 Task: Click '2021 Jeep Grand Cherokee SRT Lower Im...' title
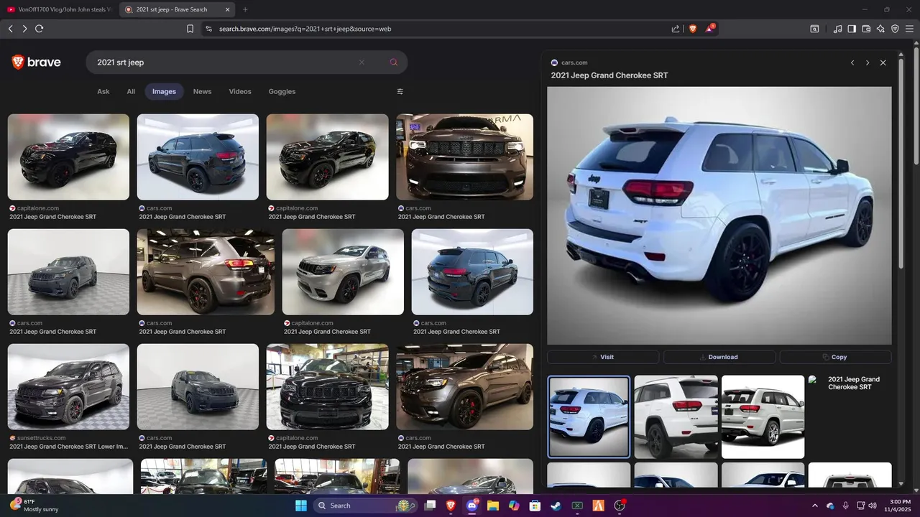pos(68,447)
